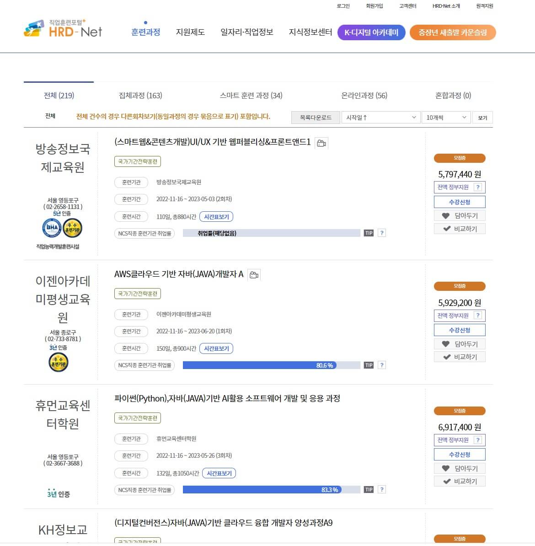
Task: Open 시간표보기 for the AWS 자바 course
Action: (216, 348)
